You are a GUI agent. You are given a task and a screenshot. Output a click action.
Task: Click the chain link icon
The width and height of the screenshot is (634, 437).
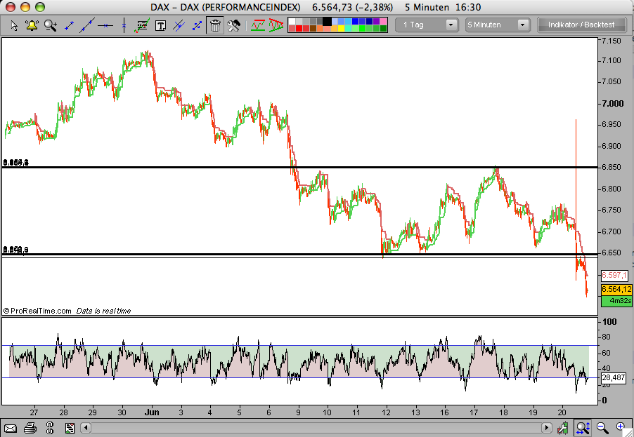click(50, 428)
